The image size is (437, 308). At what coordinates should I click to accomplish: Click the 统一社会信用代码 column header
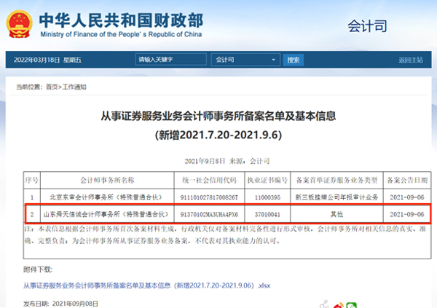(209, 181)
